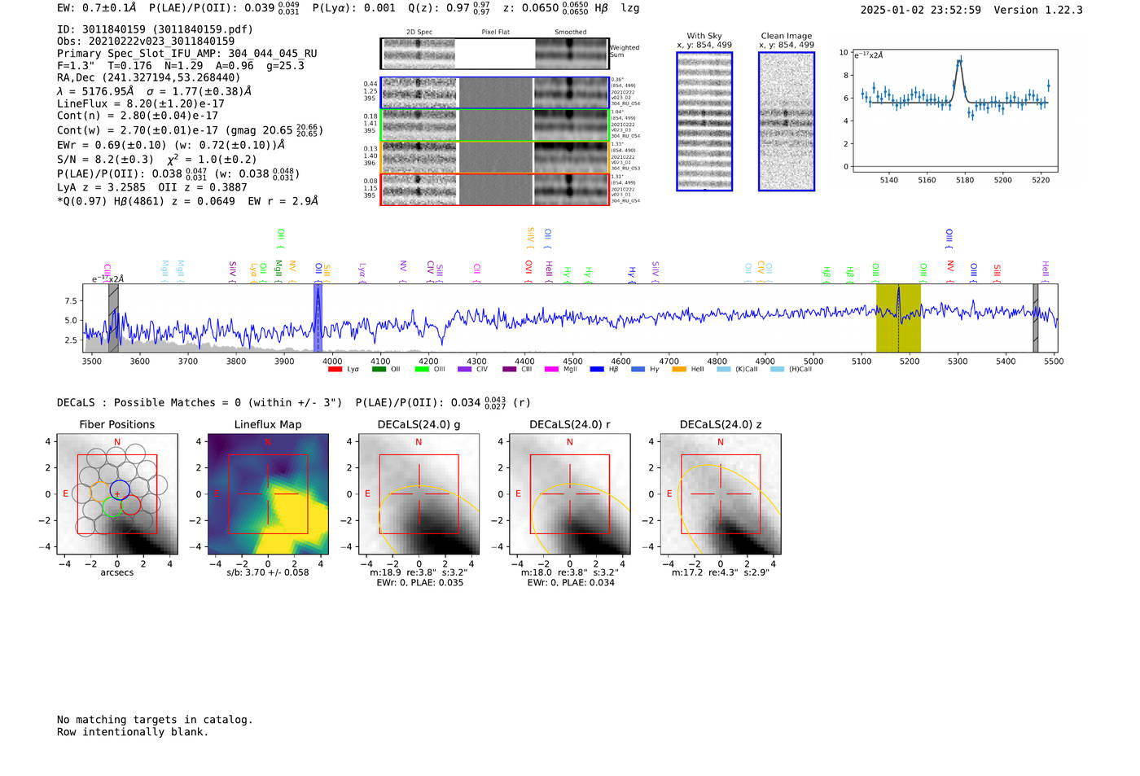Select the Clean Image cutout

[x=787, y=121]
